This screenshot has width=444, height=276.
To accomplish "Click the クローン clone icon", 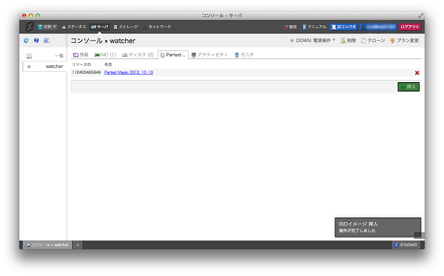I will coord(363,41).
